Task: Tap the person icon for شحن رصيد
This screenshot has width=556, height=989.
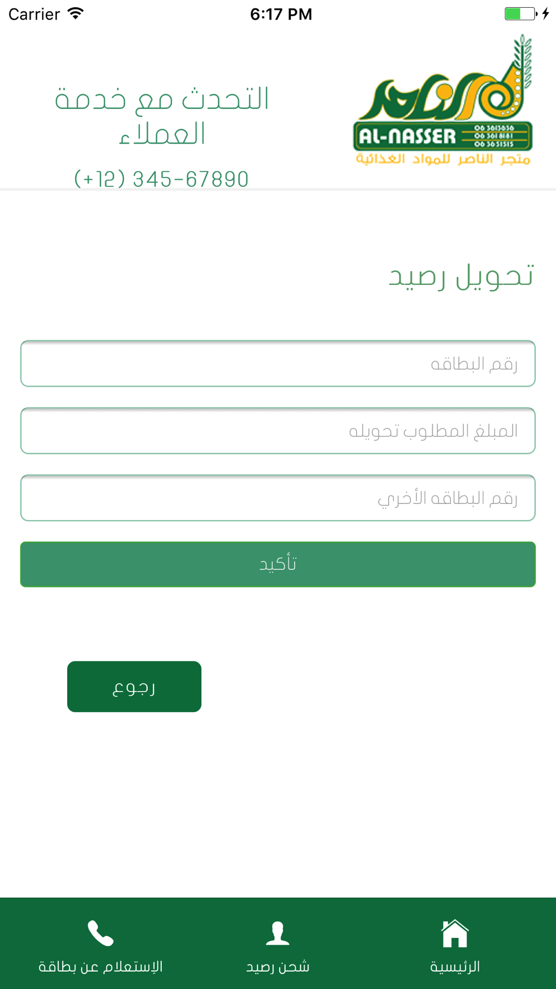Action: 277,933
